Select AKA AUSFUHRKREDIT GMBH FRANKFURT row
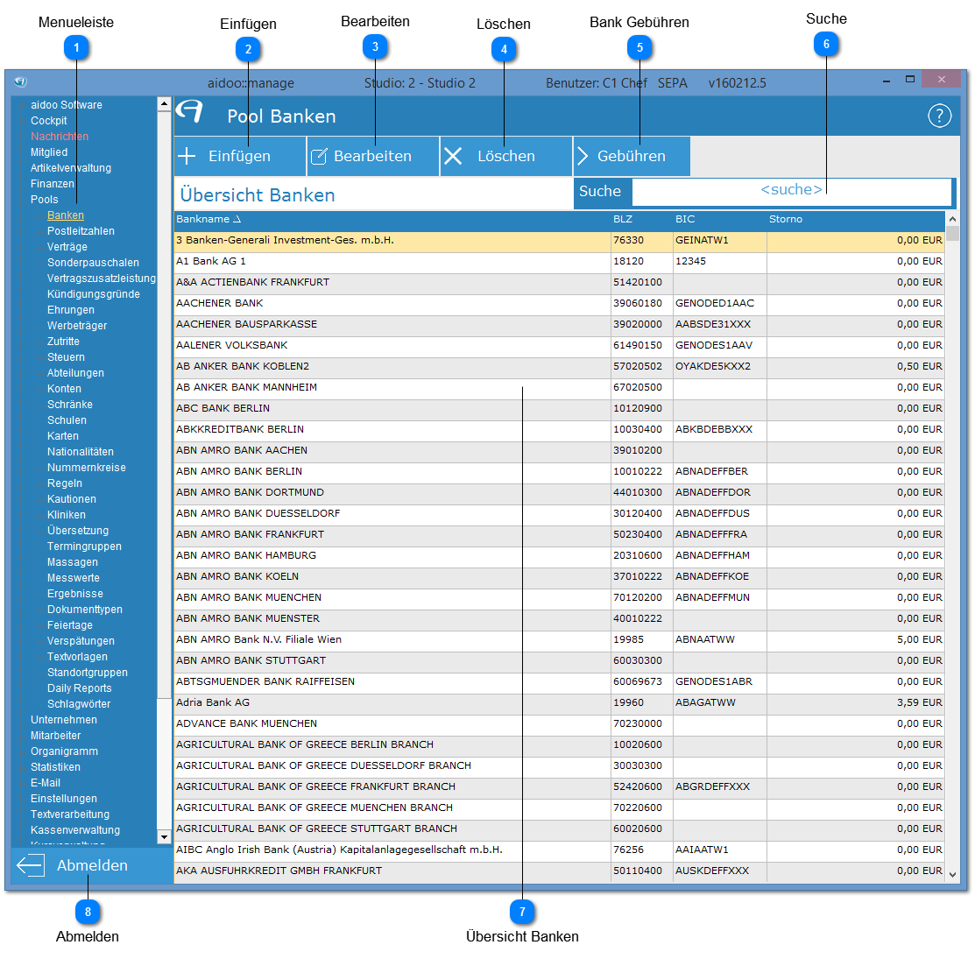The height and width of the screenshot is (959, 975). (x=560, y=871)
